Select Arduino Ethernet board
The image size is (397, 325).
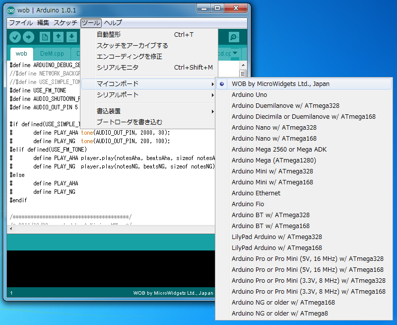[304, 193]
